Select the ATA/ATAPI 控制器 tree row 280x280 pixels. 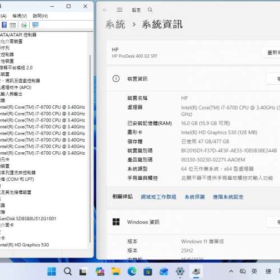point(18,35)
